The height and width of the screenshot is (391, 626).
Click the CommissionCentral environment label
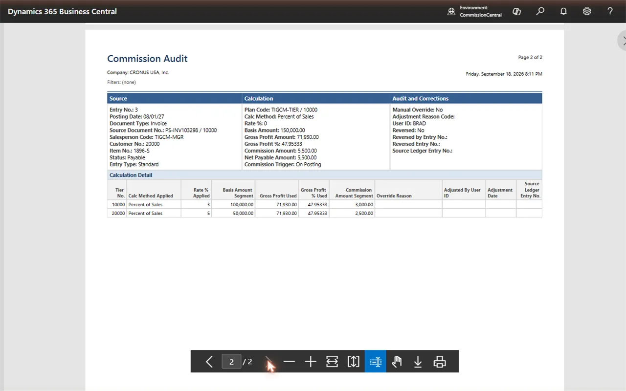[481, 15]
